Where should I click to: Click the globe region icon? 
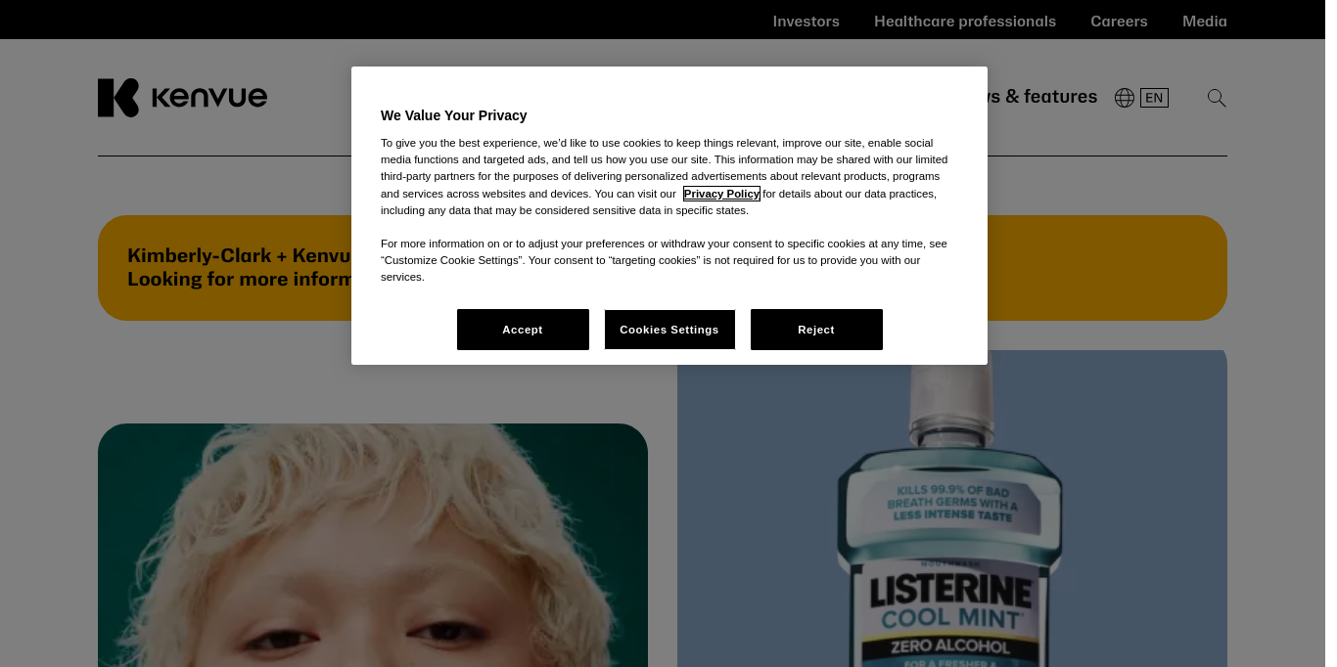pos(1125,98)
